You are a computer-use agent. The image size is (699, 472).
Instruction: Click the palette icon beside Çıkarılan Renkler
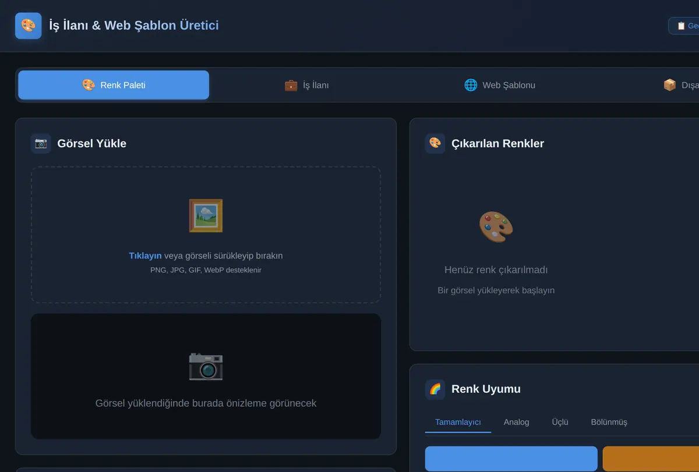click(435, 143)
